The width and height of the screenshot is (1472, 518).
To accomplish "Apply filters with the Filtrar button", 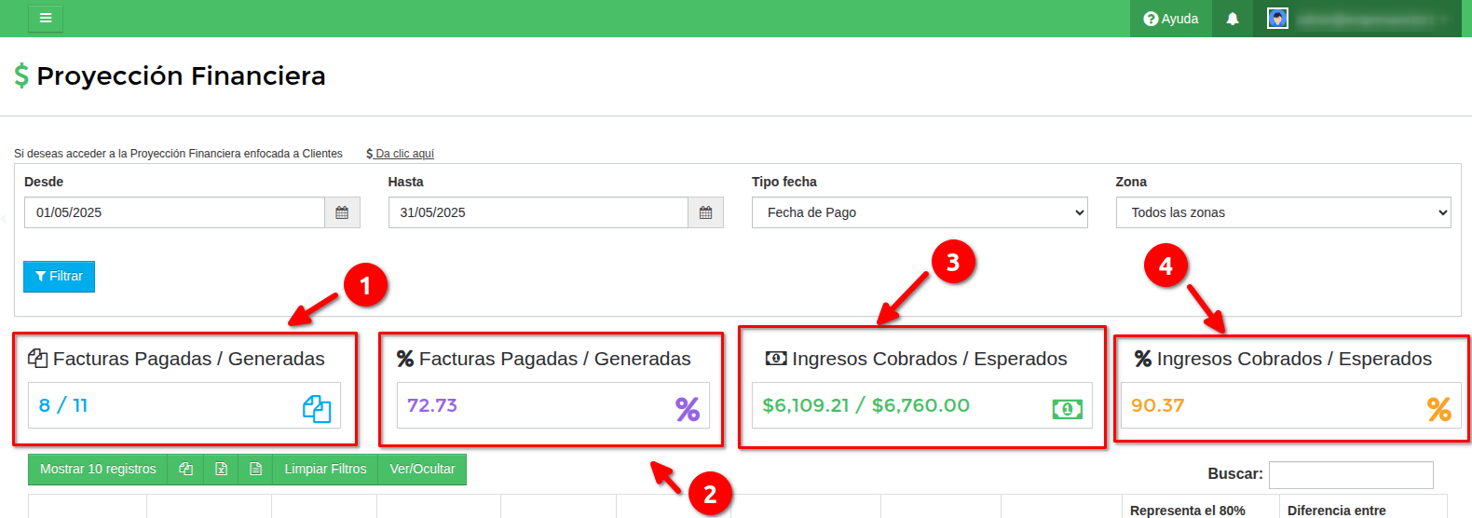I will pyautogui.click(x=59, y=277).
